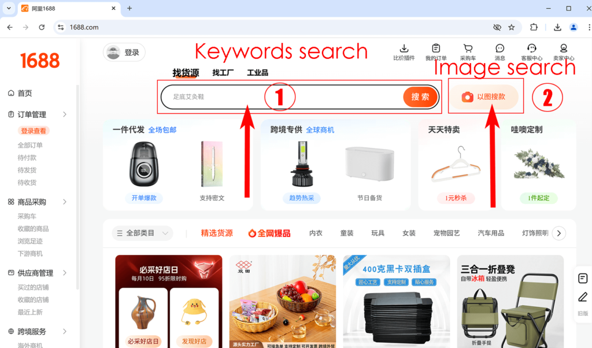The width and height of the screenshot is (592, 348).
Task: Open 我的订单 orders icon
Action: (x=436, y=49)
